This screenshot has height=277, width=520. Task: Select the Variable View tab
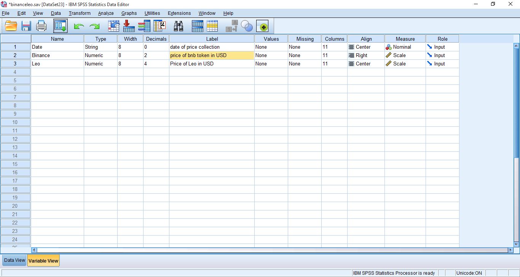click(43, 261)
